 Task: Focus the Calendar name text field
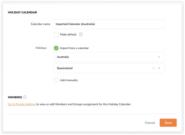coord(109,24)
